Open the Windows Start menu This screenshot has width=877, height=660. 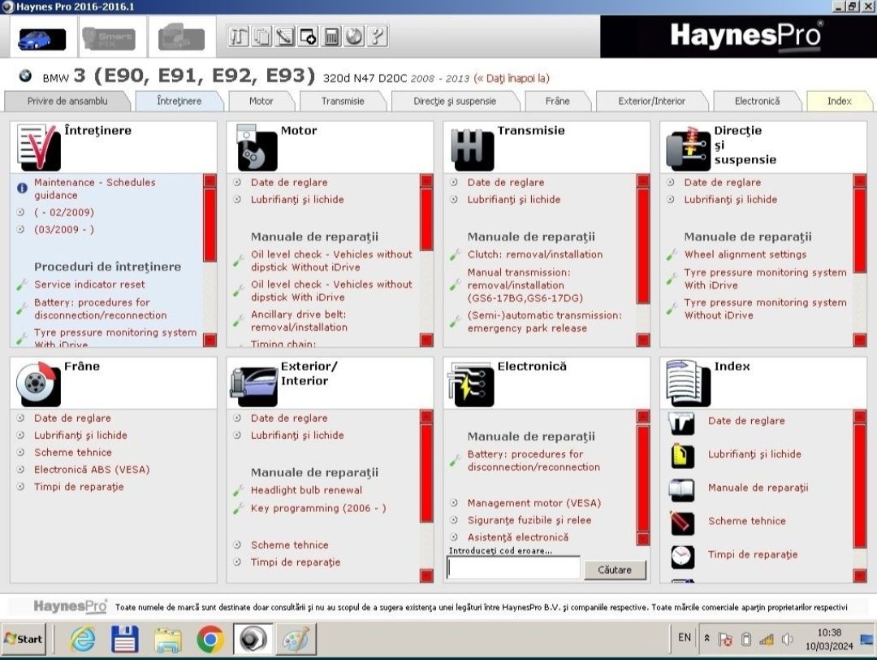(x=24, y=639)
